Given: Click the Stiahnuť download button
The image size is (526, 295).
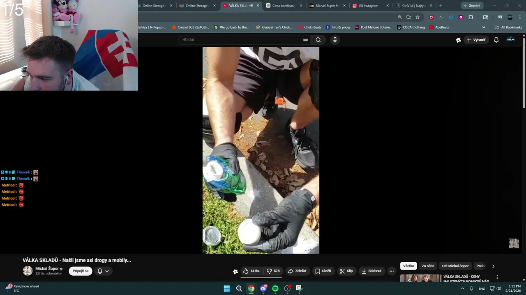Looking at the screenshot, I should point(371,271).
